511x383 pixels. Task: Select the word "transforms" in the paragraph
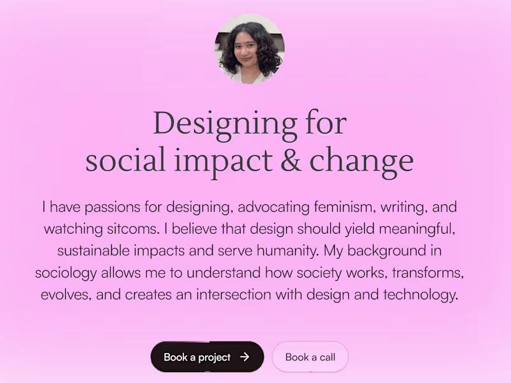coord(427,273)
